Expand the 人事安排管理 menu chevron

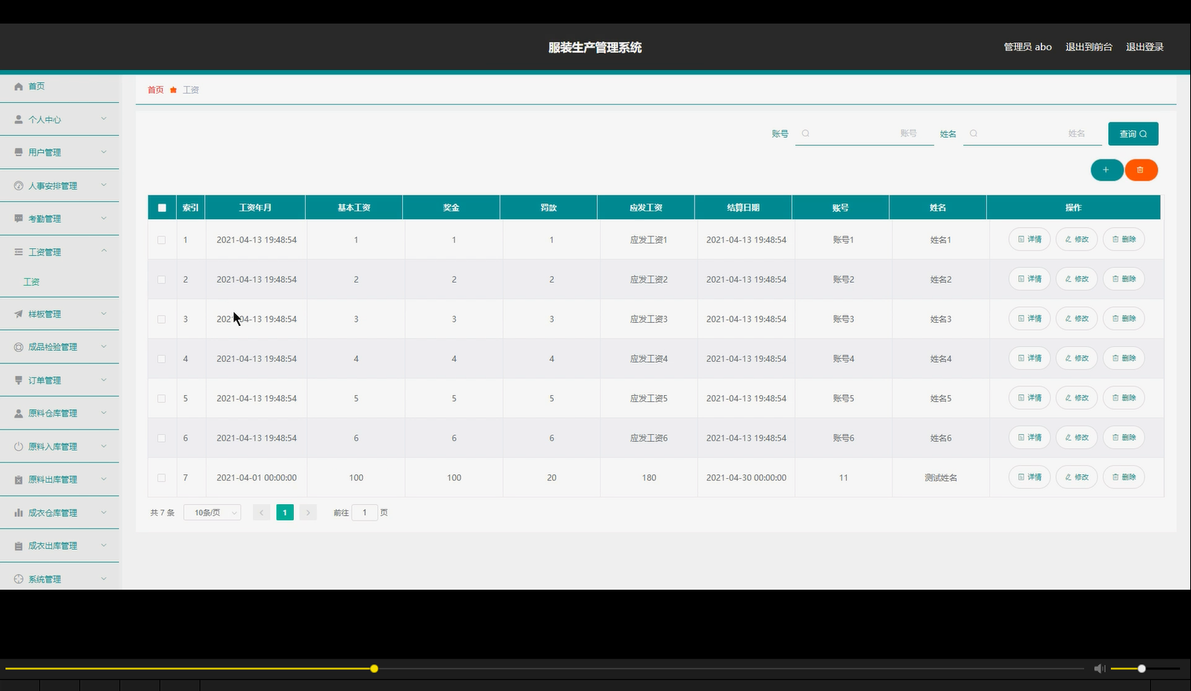pos(104,185)
